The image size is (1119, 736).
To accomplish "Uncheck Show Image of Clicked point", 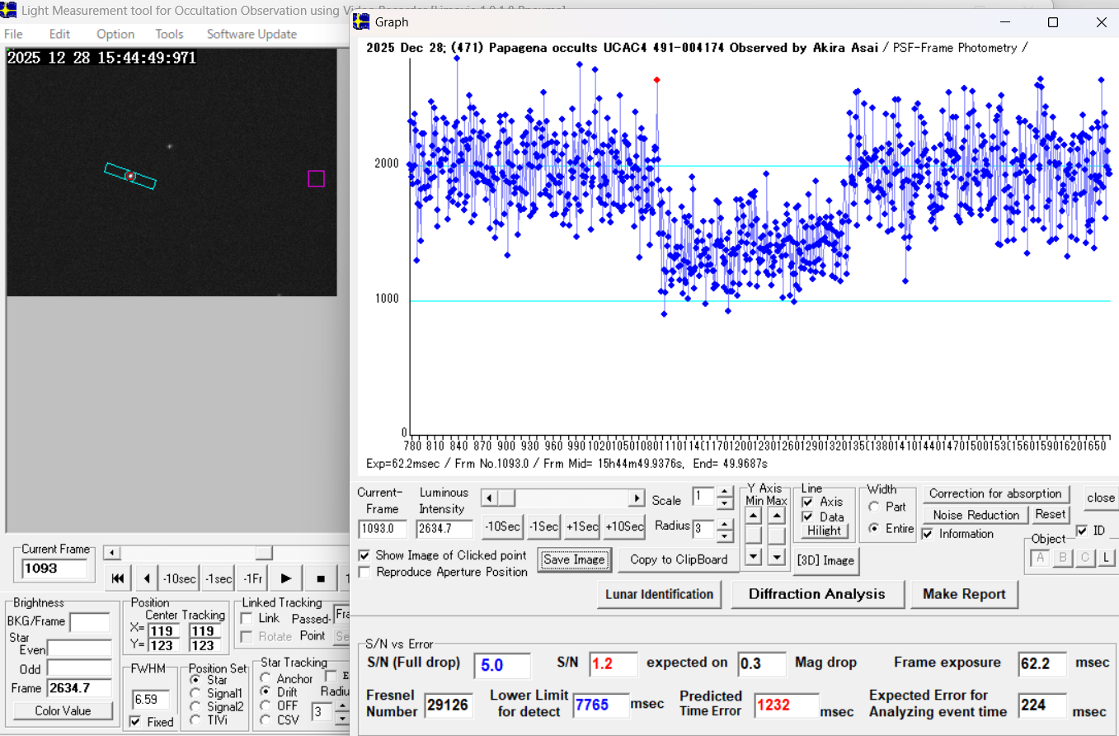I will 365,555.
